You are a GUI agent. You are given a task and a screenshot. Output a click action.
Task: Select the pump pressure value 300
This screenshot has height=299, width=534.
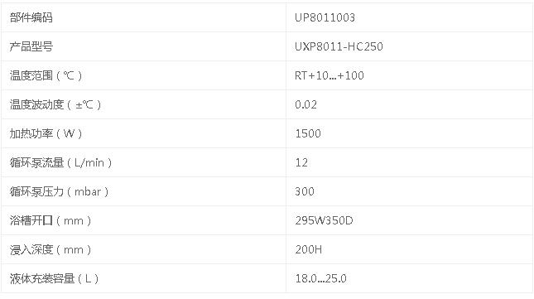point(305,191)
